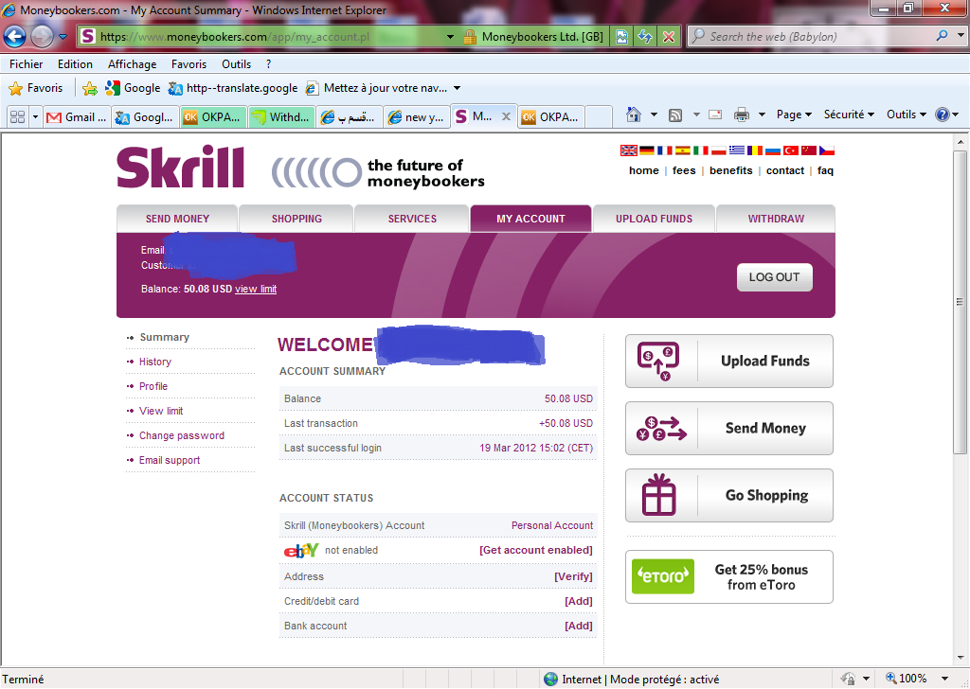
Task: Click the fees link in top navigation
Action: click(684, 170)
